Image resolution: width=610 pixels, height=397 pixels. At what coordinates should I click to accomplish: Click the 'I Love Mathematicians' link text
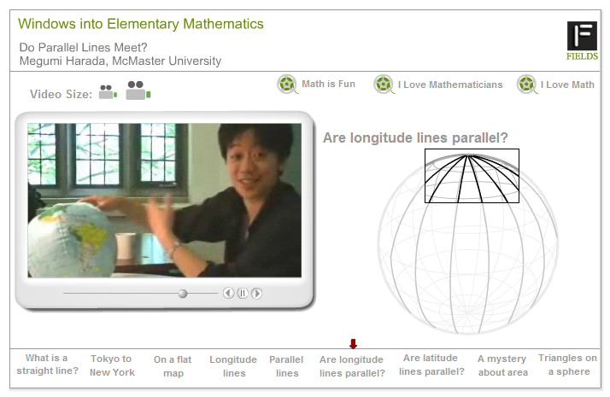pyautogui.click(x=449, y=85)
